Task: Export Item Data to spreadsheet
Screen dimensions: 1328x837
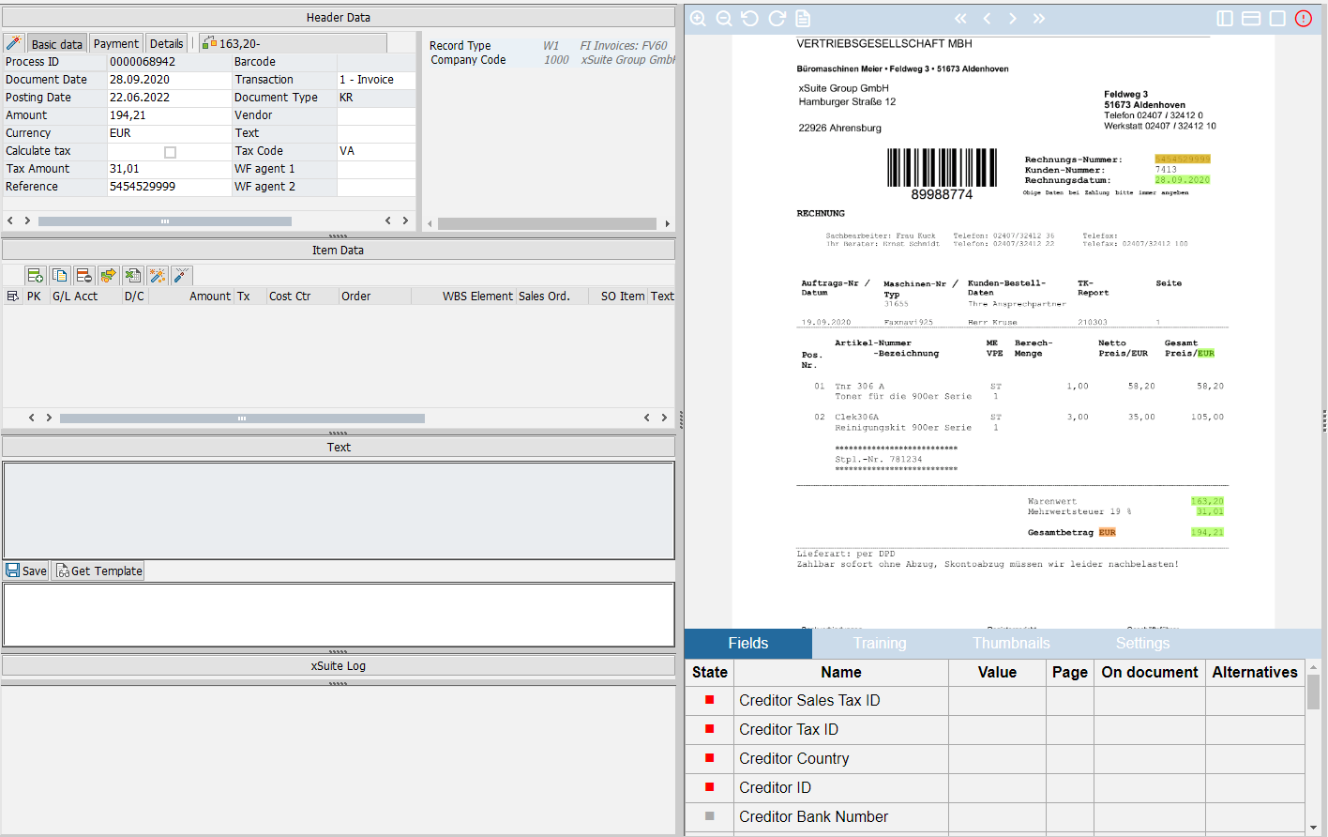Action: click(x=131, y=275)
